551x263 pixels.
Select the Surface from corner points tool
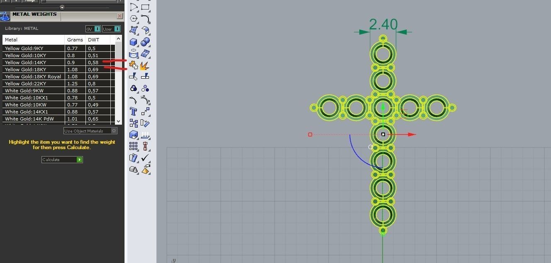pos(133,30)
